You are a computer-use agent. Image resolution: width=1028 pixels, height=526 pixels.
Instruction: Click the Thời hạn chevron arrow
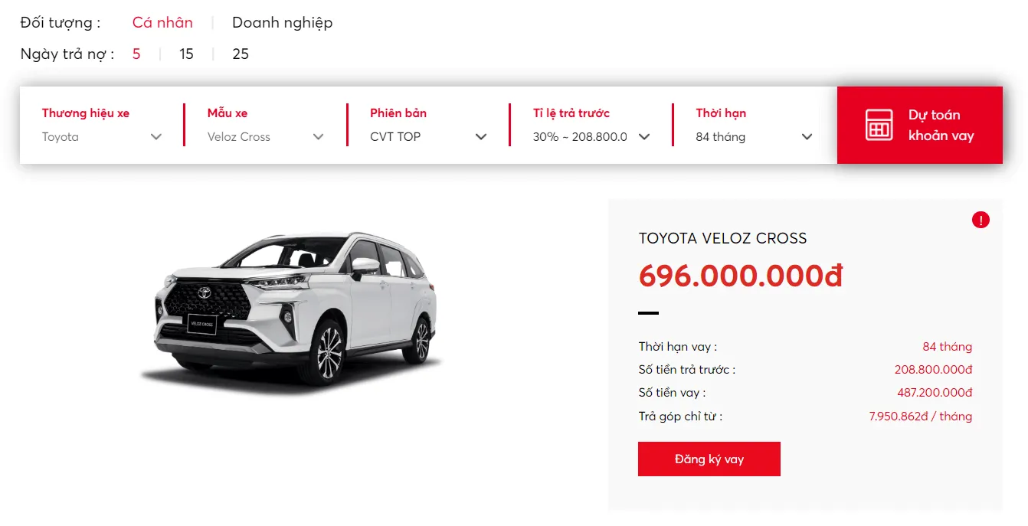(807, 137)
